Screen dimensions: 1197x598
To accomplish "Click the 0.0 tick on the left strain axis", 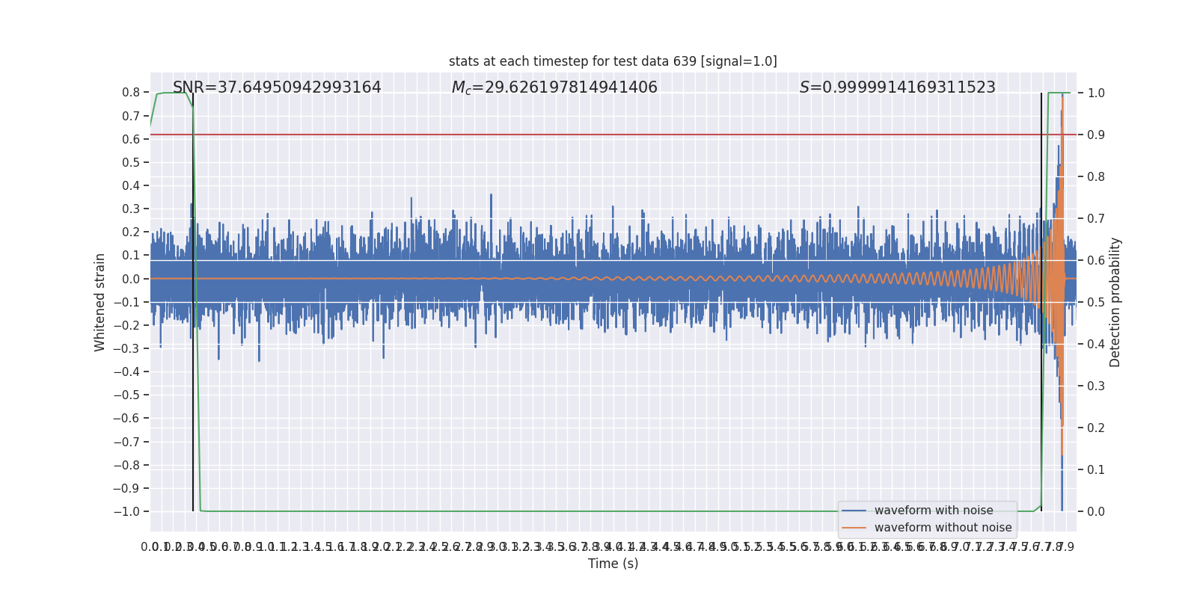I will (131, 279).
